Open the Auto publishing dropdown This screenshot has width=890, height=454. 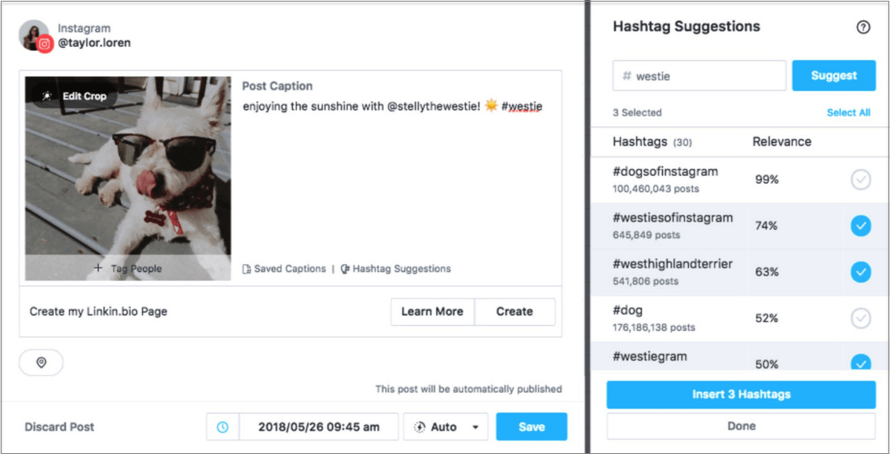click(445, 427)
